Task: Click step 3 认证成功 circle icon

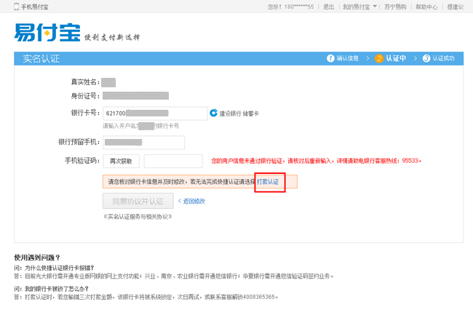Action: pyautogui.click(x=426, y=58)
